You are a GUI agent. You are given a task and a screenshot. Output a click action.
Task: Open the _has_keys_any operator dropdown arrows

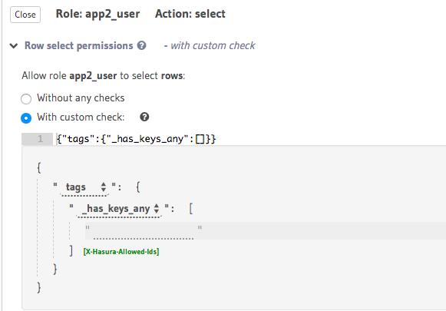point(156,209)
